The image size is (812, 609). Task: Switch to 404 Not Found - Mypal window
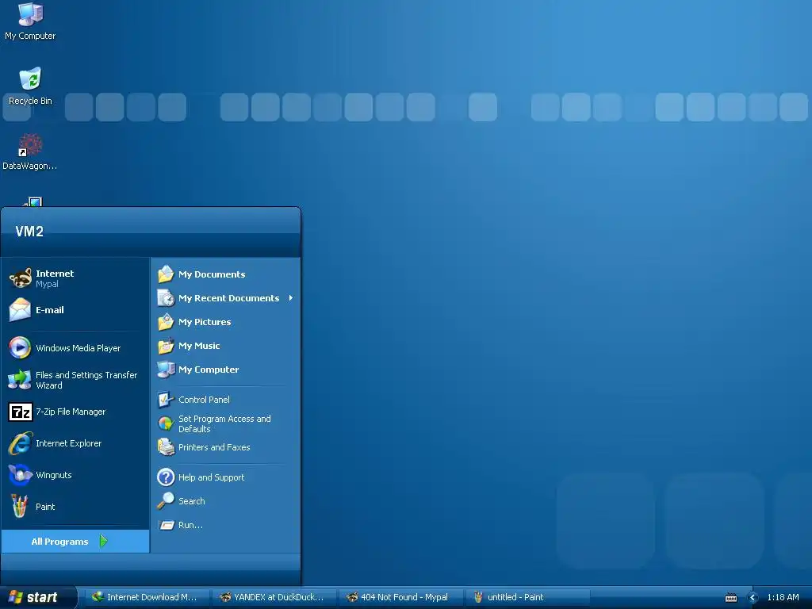click(400, 597)
